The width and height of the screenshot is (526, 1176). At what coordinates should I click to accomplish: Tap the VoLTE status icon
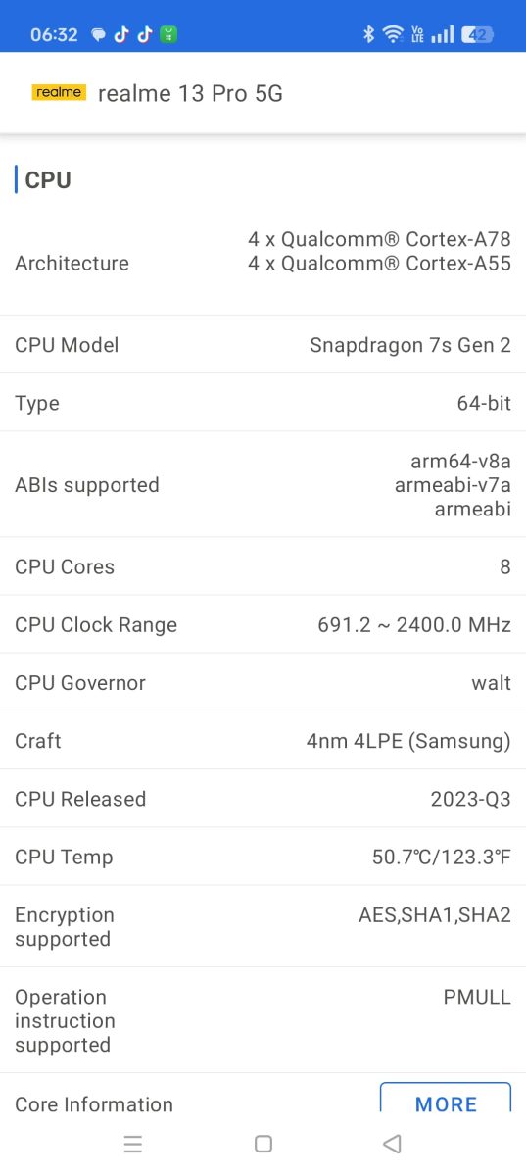(418, 34)
